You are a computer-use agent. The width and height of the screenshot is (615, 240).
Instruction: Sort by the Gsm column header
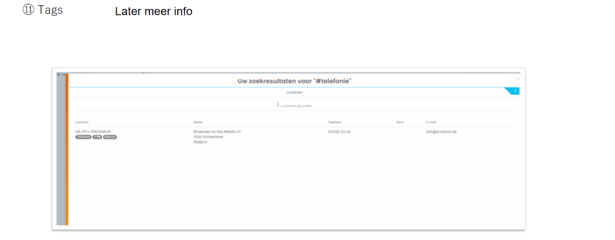click(x=400, y=122)
